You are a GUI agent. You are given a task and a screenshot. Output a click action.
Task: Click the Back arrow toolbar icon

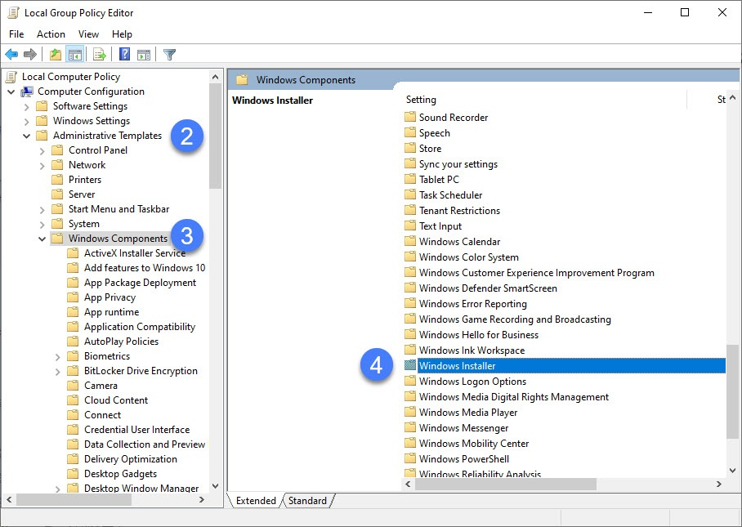tap(11, 55)
